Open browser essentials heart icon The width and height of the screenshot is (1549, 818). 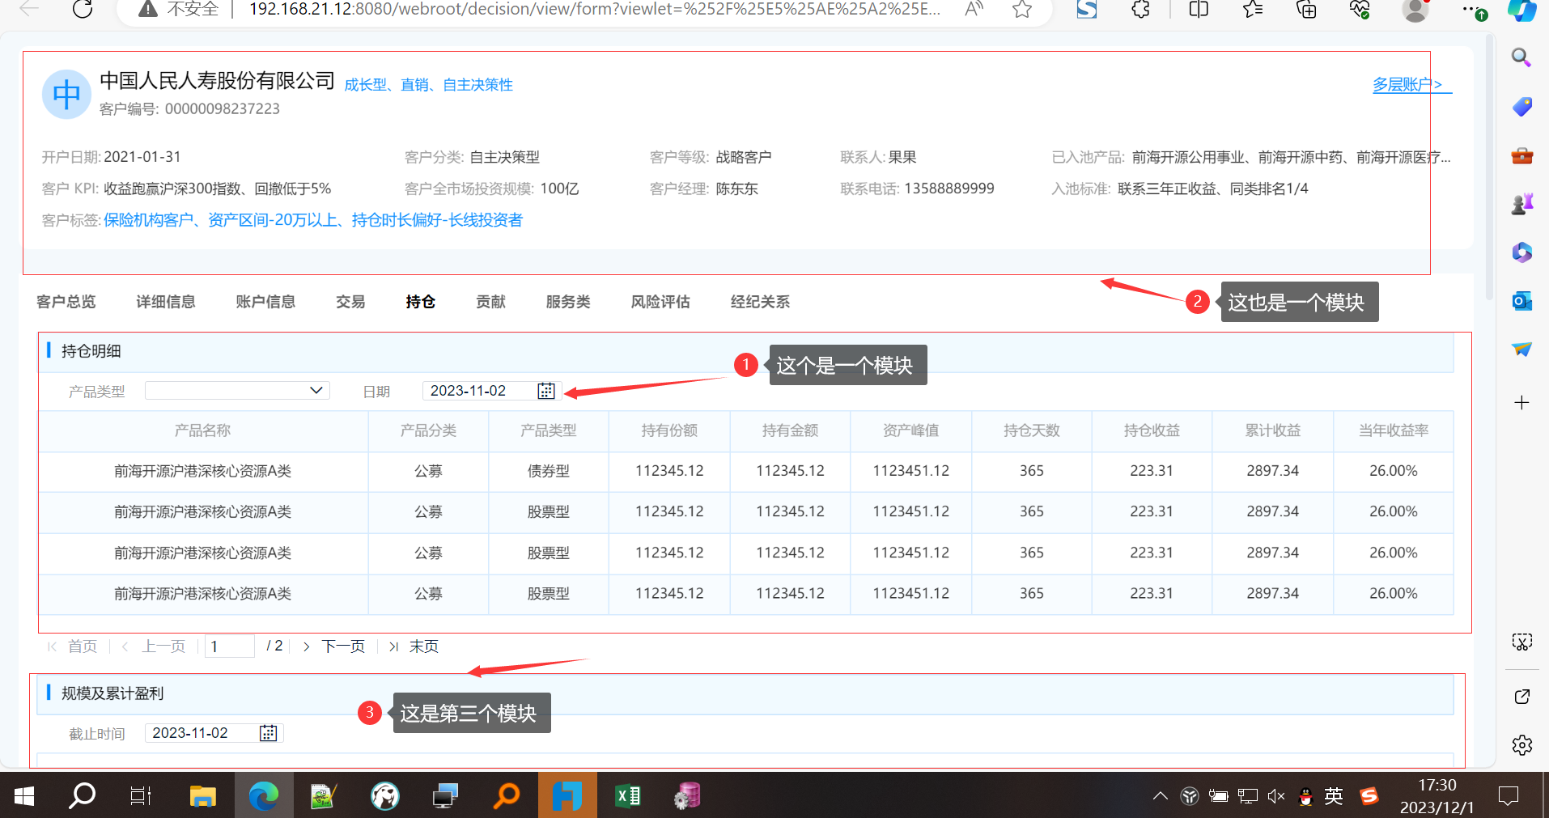[x=1360, y=9]
